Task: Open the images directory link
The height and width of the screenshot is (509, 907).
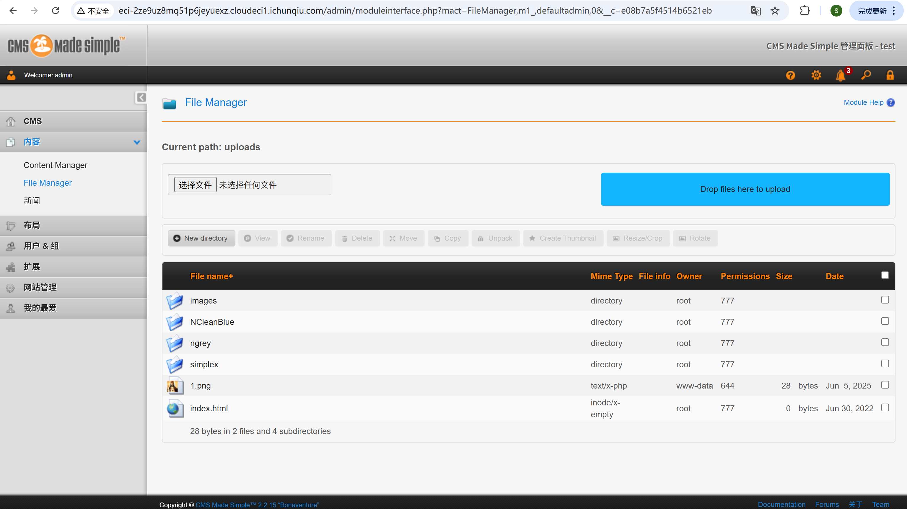Action: click(203, 301)
